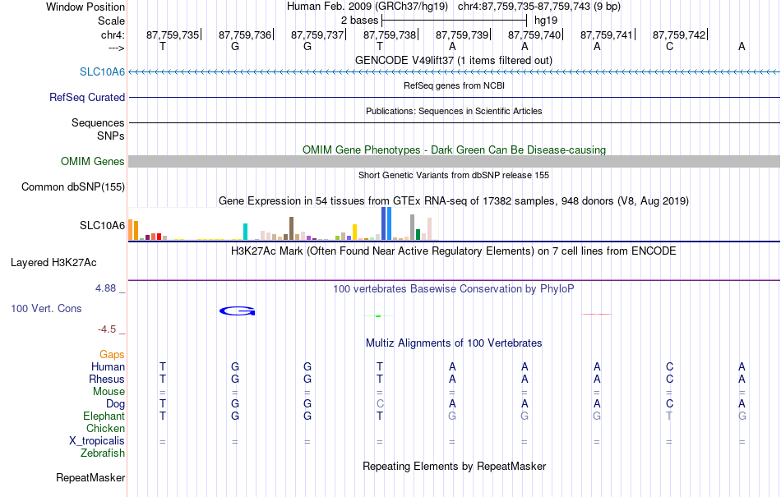Click the small green PhyloP conservation mark
Screen dimensions: 781x497
pos(378,316)
